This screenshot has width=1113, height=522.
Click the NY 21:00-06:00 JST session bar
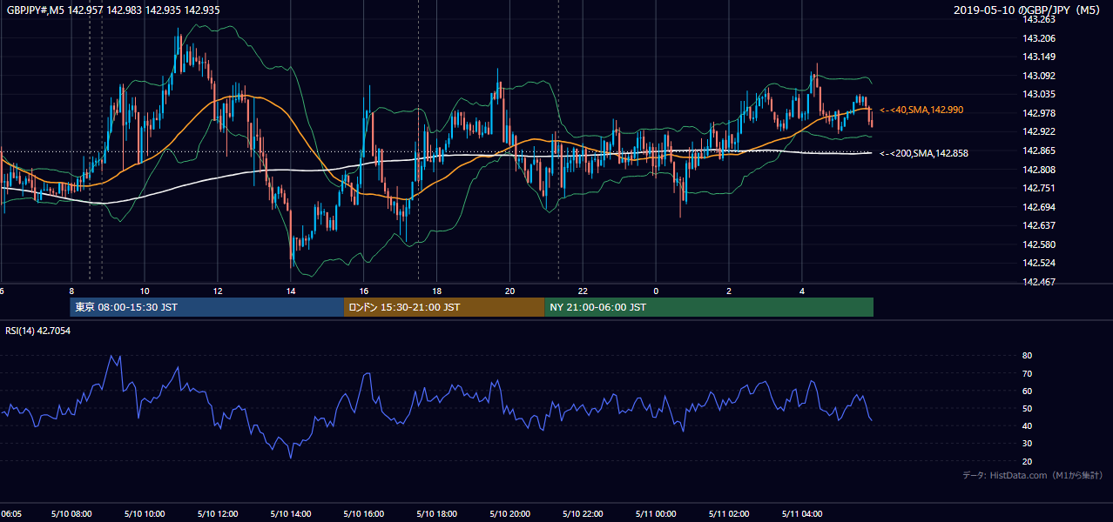pyautogui.click(x=709, y=307)
